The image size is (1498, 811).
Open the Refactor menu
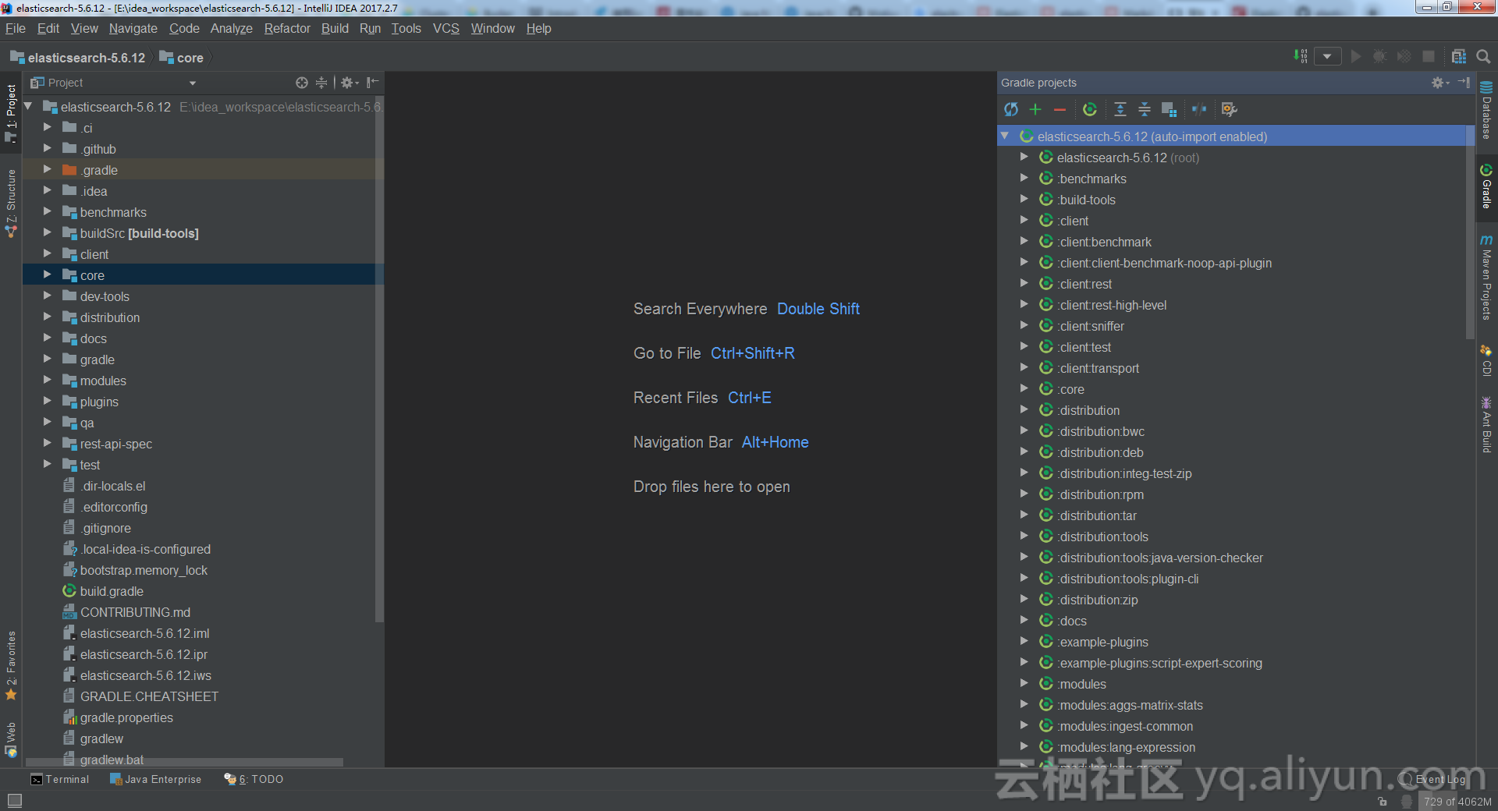[x=287, y=28]
